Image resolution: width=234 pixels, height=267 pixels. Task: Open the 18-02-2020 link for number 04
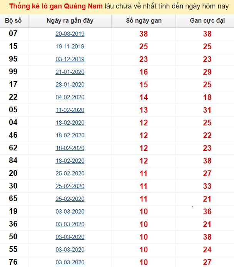pyautogui.click(x=70, y=123)
